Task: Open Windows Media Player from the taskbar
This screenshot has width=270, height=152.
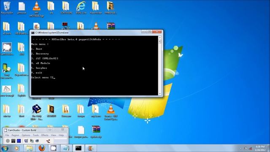Action: click(16, 148)
